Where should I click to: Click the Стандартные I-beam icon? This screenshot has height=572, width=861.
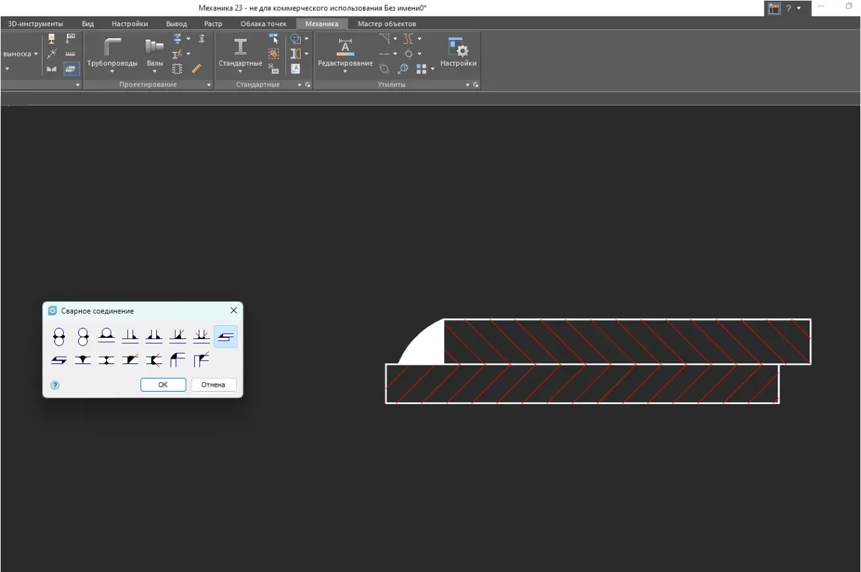pos(240,47)
